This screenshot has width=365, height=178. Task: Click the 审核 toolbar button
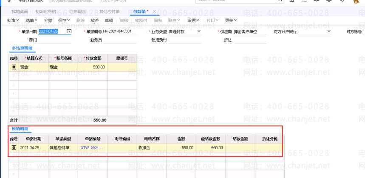124,20
